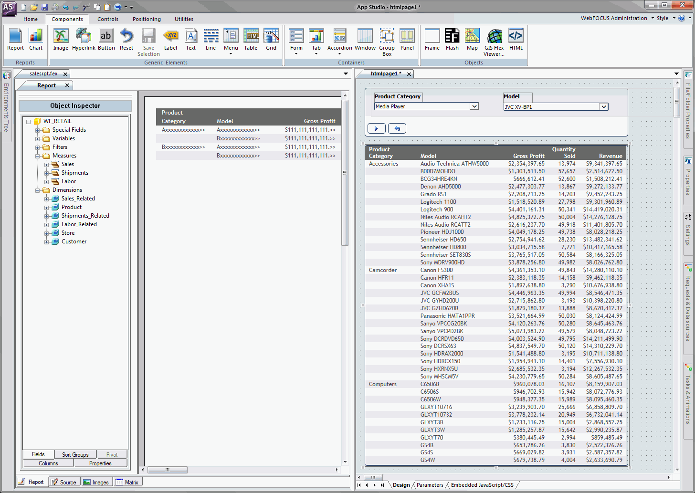The image size is (695, 493).
Task: Collapse the Measures folder
Action: coord(37,156)
